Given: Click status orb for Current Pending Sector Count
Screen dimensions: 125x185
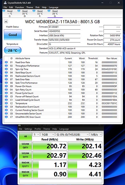Looking at the screenshot, I should (6, 110).
